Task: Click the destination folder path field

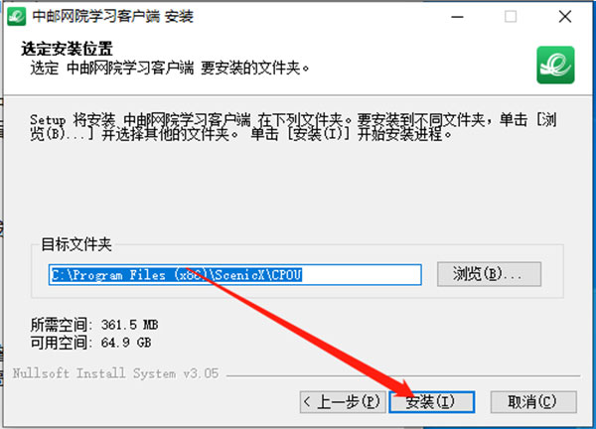Action: click(x=234, y=274)
